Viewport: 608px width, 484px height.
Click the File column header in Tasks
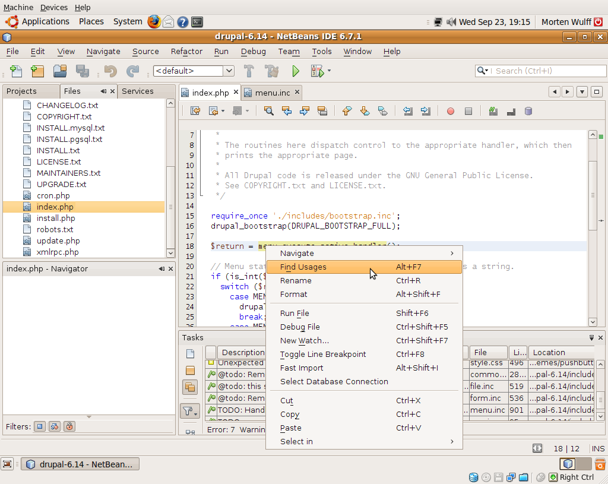click(x=488, y=352)
